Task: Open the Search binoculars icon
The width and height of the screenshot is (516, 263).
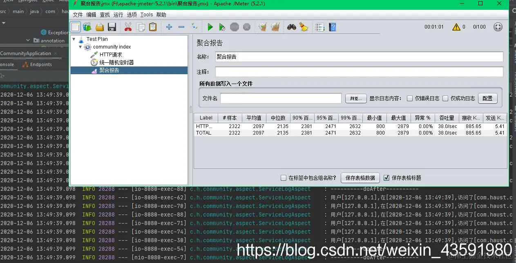Action: point(291,27)
